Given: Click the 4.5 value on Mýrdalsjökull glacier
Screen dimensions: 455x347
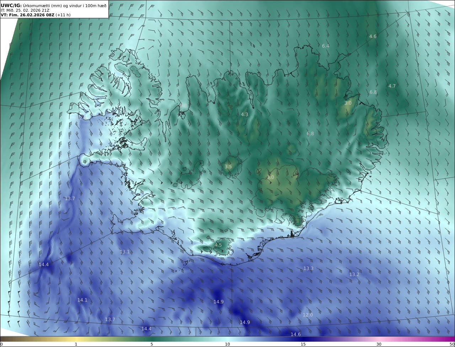Looking at the screenshot, I should [218, 245].
